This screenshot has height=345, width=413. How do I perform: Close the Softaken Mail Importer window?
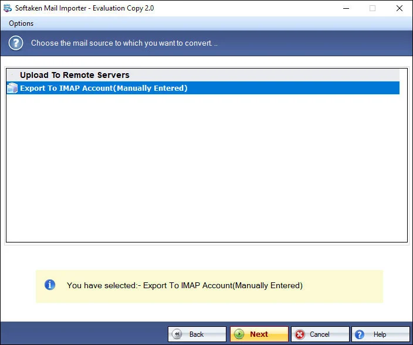(x=400, y=8)
